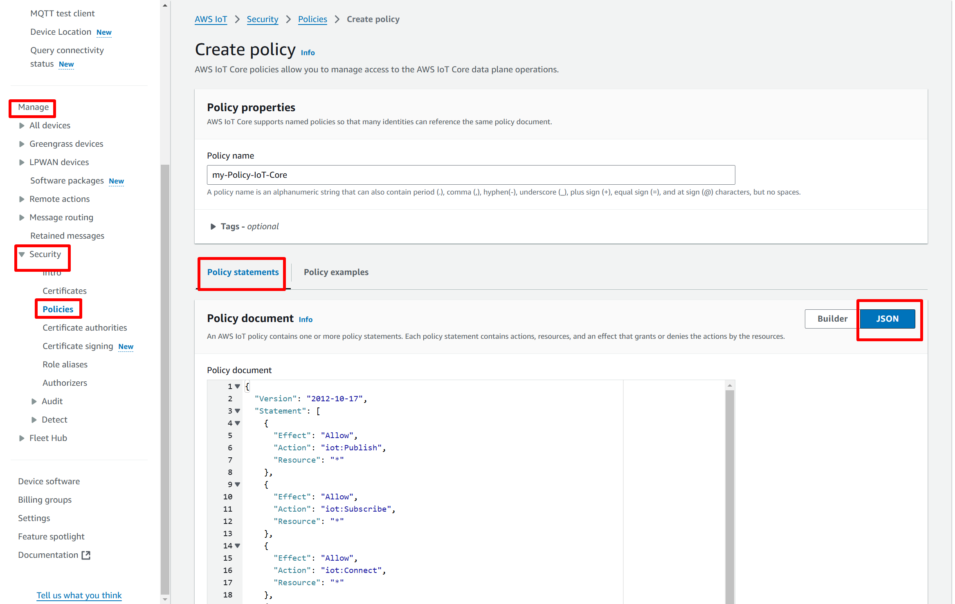Viewport: 955px width, 604px height.
Task: Open Retained messages page
Action: click(67, 236)
